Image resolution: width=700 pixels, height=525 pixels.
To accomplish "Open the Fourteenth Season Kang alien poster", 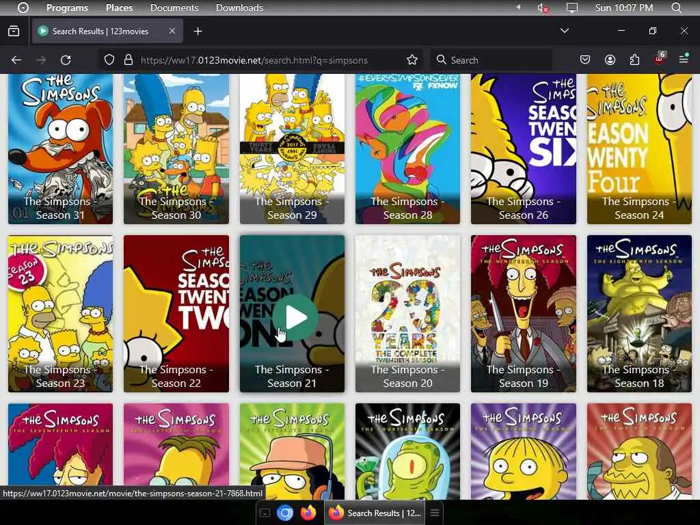I will point(407,451).
